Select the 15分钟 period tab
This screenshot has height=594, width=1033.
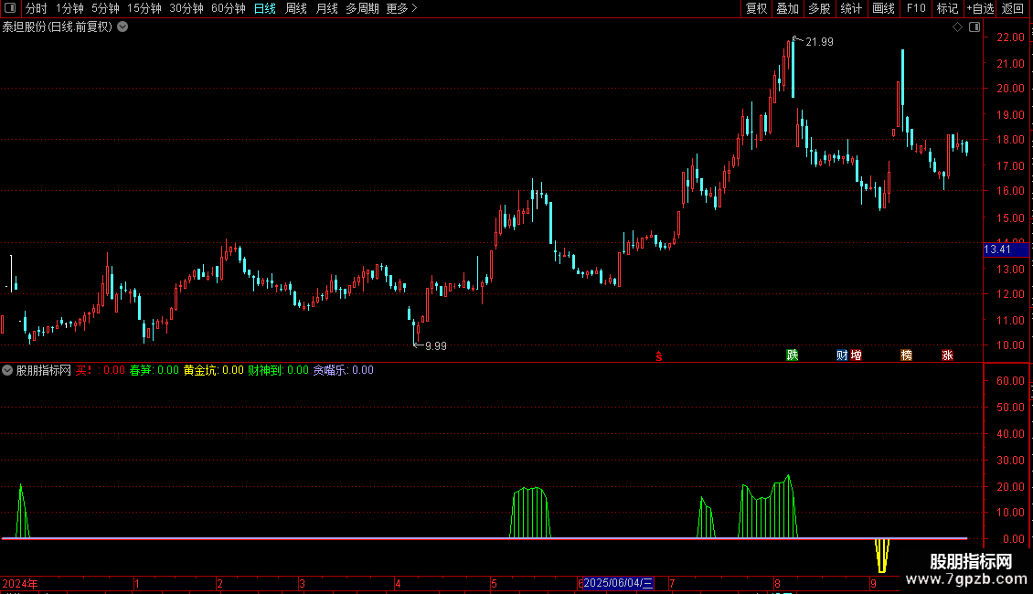point(144,8)
